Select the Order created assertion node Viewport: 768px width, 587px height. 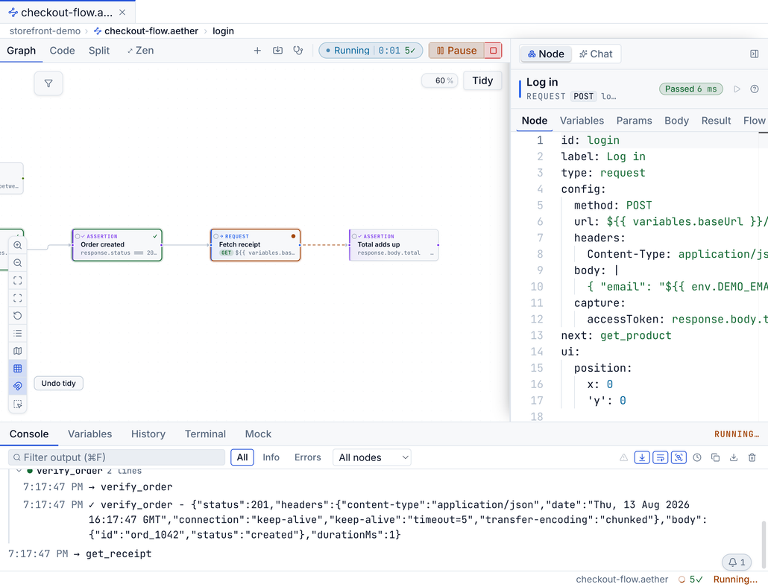point(117,245)
